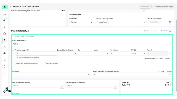Click Nouvelle prestation ou produit suggestion
Image resolution: width=177 pixels, height=99 pixels.
(28, 58)
